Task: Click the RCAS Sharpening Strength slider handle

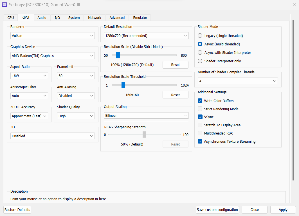Action: pyautogui.click(x=144, y=135)
